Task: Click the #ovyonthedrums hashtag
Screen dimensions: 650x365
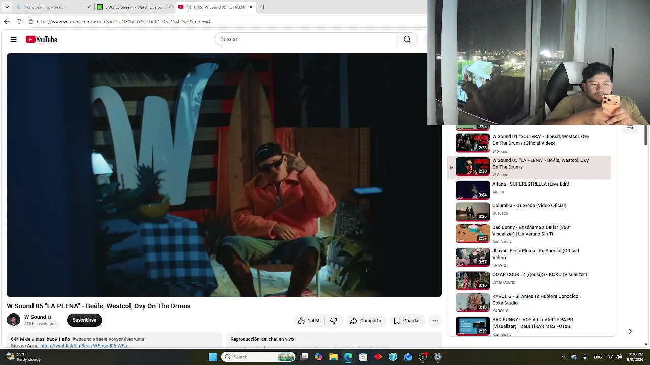Action: [x=126, y=339]
